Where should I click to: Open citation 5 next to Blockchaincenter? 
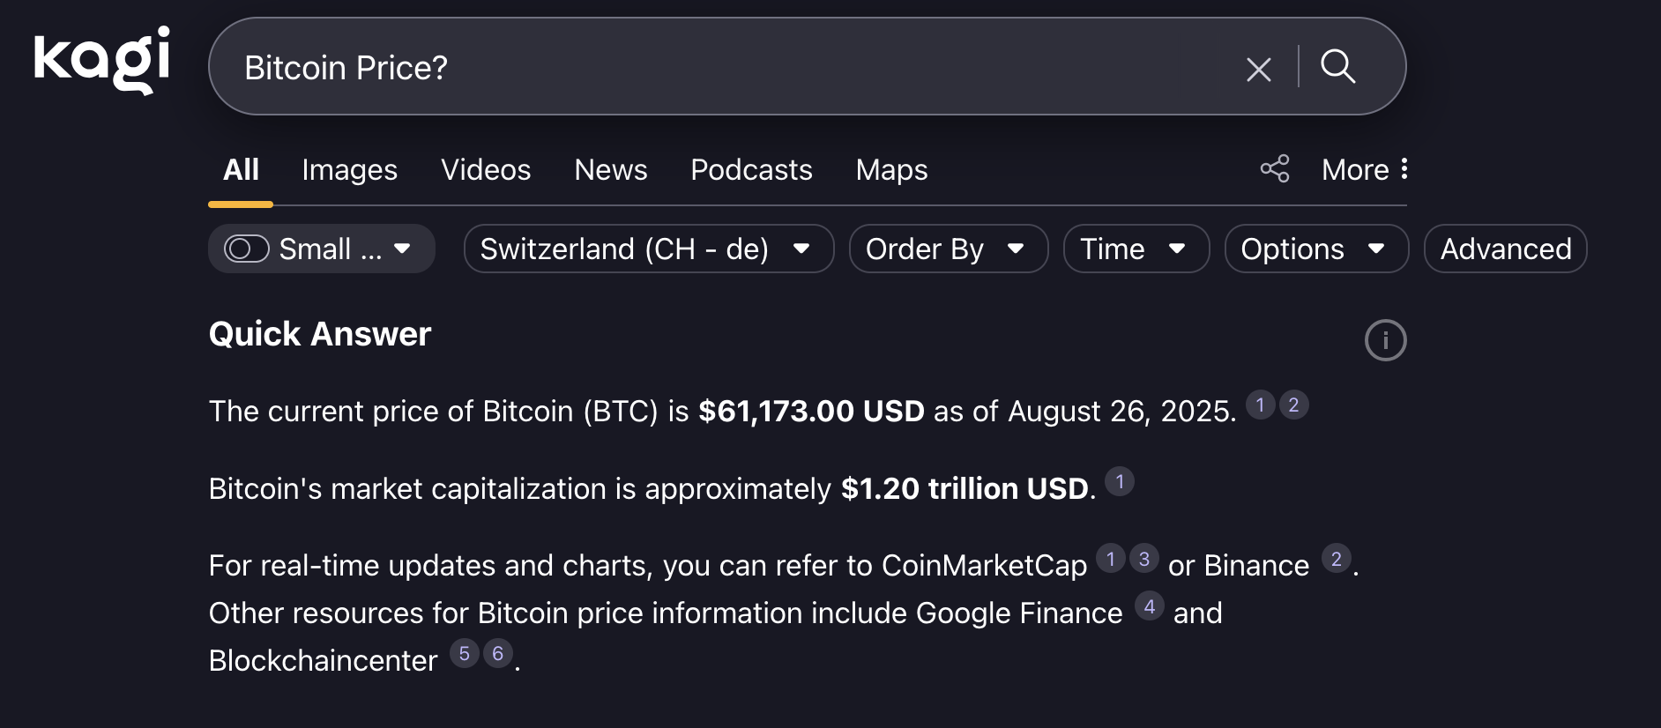[464, 654]
